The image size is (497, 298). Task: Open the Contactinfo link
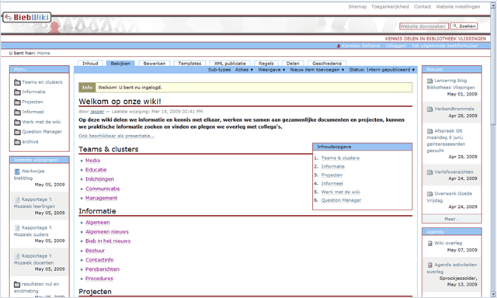pyautogui.click(x=99, y=260)
